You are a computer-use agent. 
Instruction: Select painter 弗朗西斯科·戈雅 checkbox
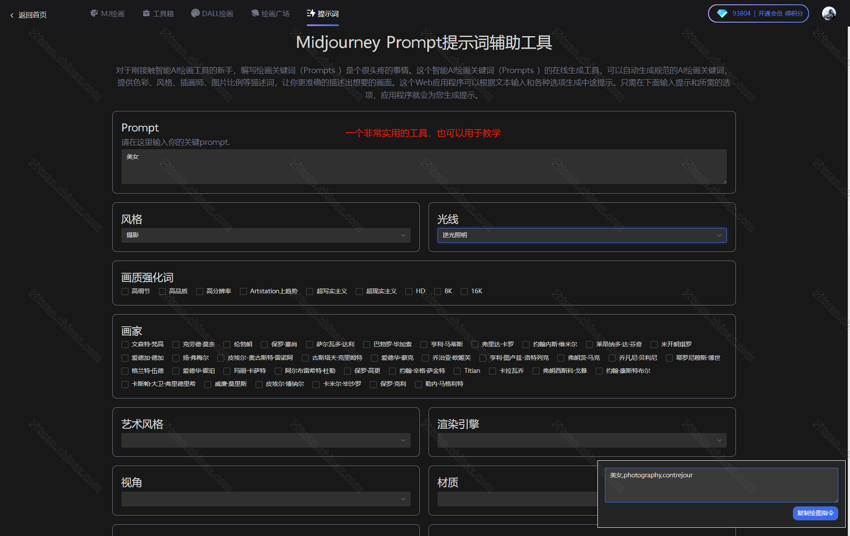(x=536, y=371)
